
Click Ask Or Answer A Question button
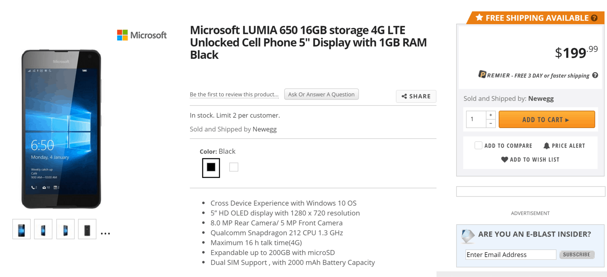(x=321, y=94)
